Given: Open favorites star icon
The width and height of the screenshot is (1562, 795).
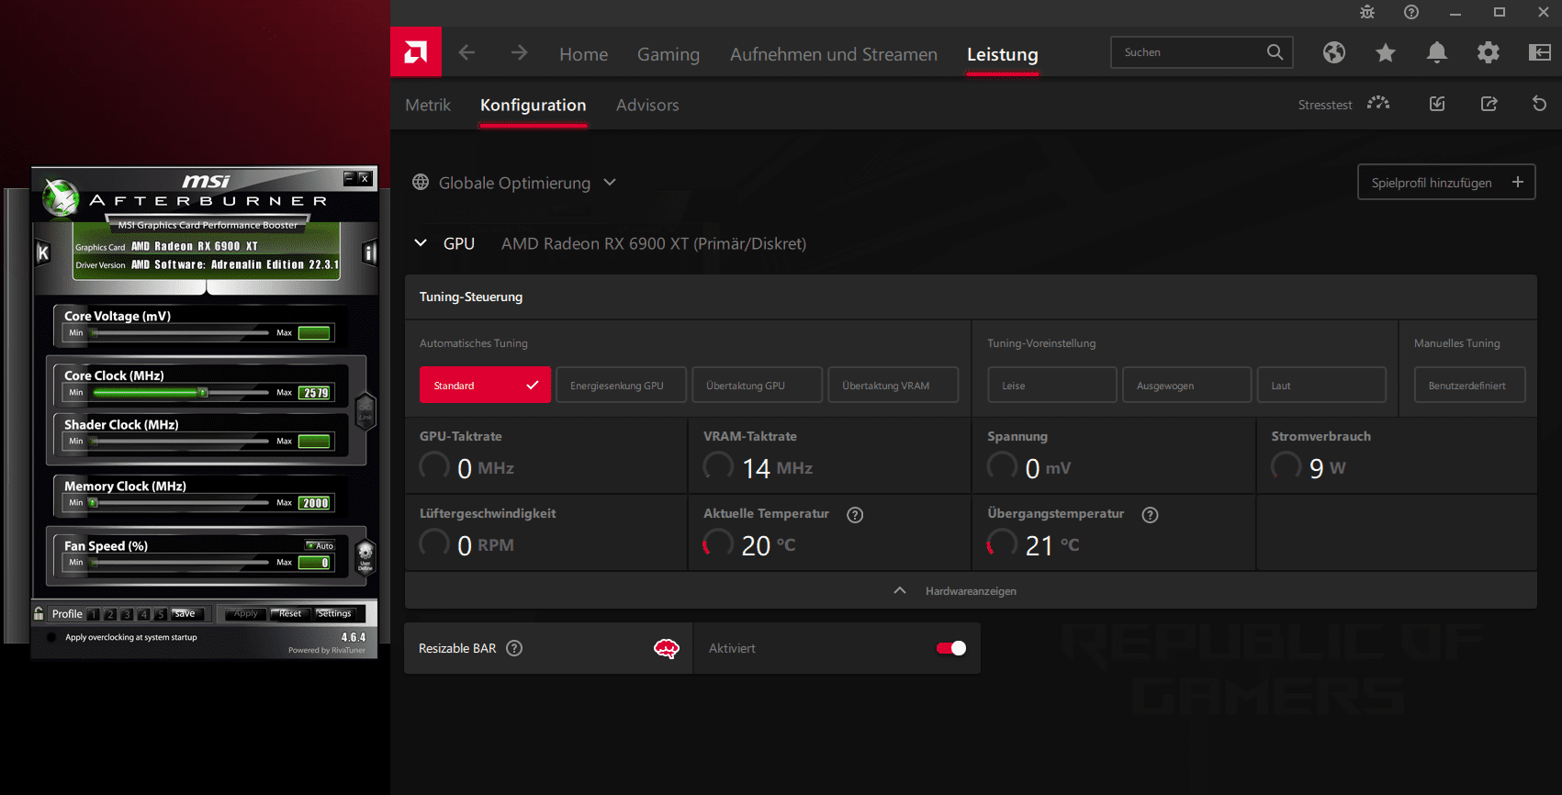Looking at the screenshot, I should (1385, 53).
